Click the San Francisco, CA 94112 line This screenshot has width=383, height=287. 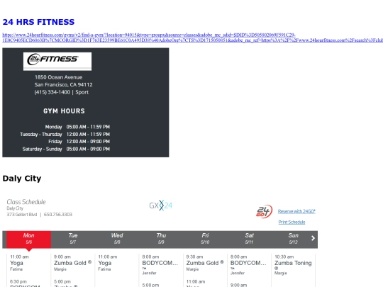point(63,85)
